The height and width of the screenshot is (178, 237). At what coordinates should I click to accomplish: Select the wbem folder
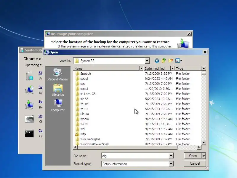click(84, 119)
